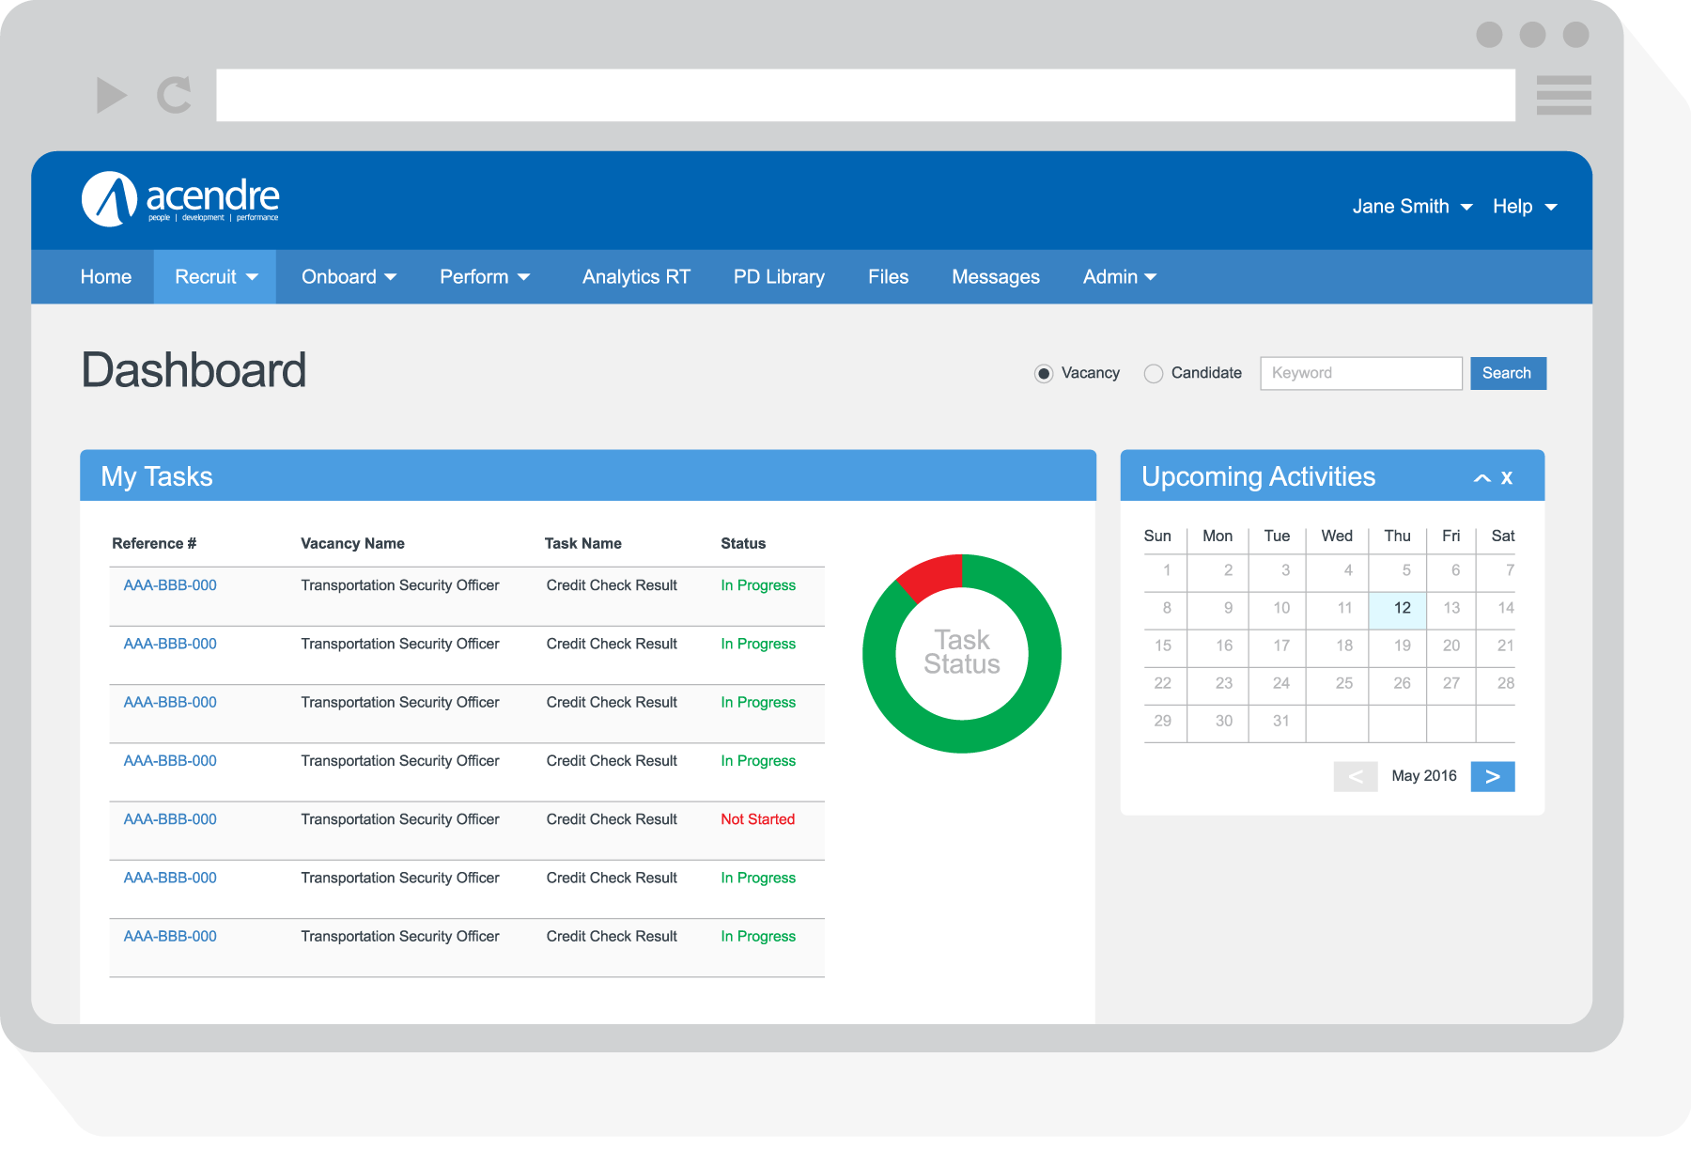Click the Reference # column header
The height and width of the screenshot is (1151, 1691).
point(154,544)
